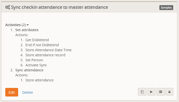Open the workflow list icon button

coord(161,92)
